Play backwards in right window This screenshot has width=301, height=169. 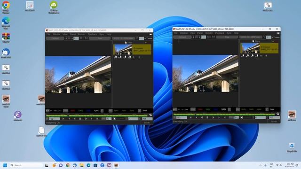[202, 117]
